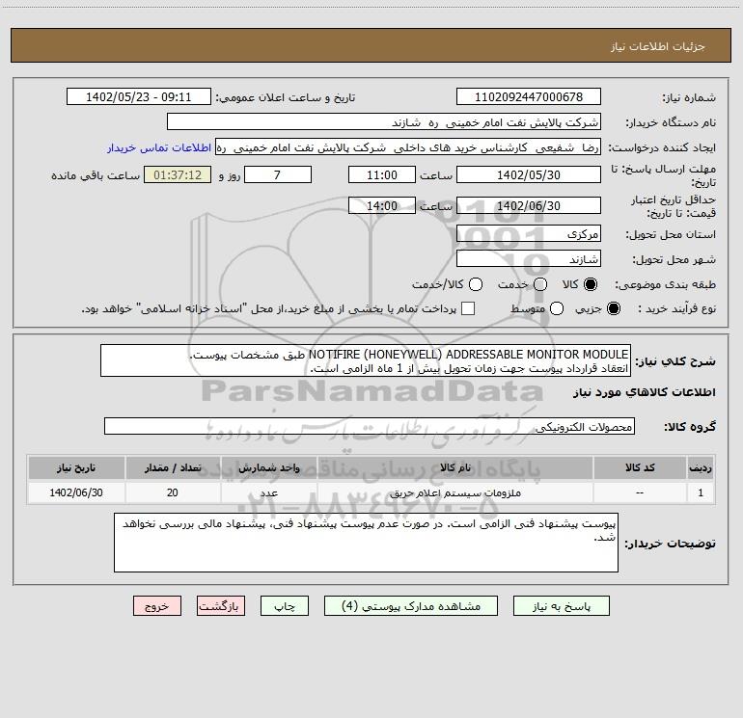Image resolution: width=743 pixels, height=718 pixels.
Task: Click the کد کالا column header
Action: [x=640, y=468]
